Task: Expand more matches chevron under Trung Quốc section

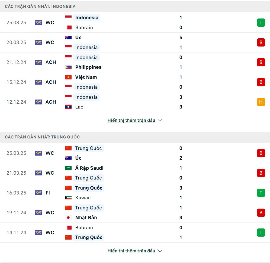Action: [160, 251]
